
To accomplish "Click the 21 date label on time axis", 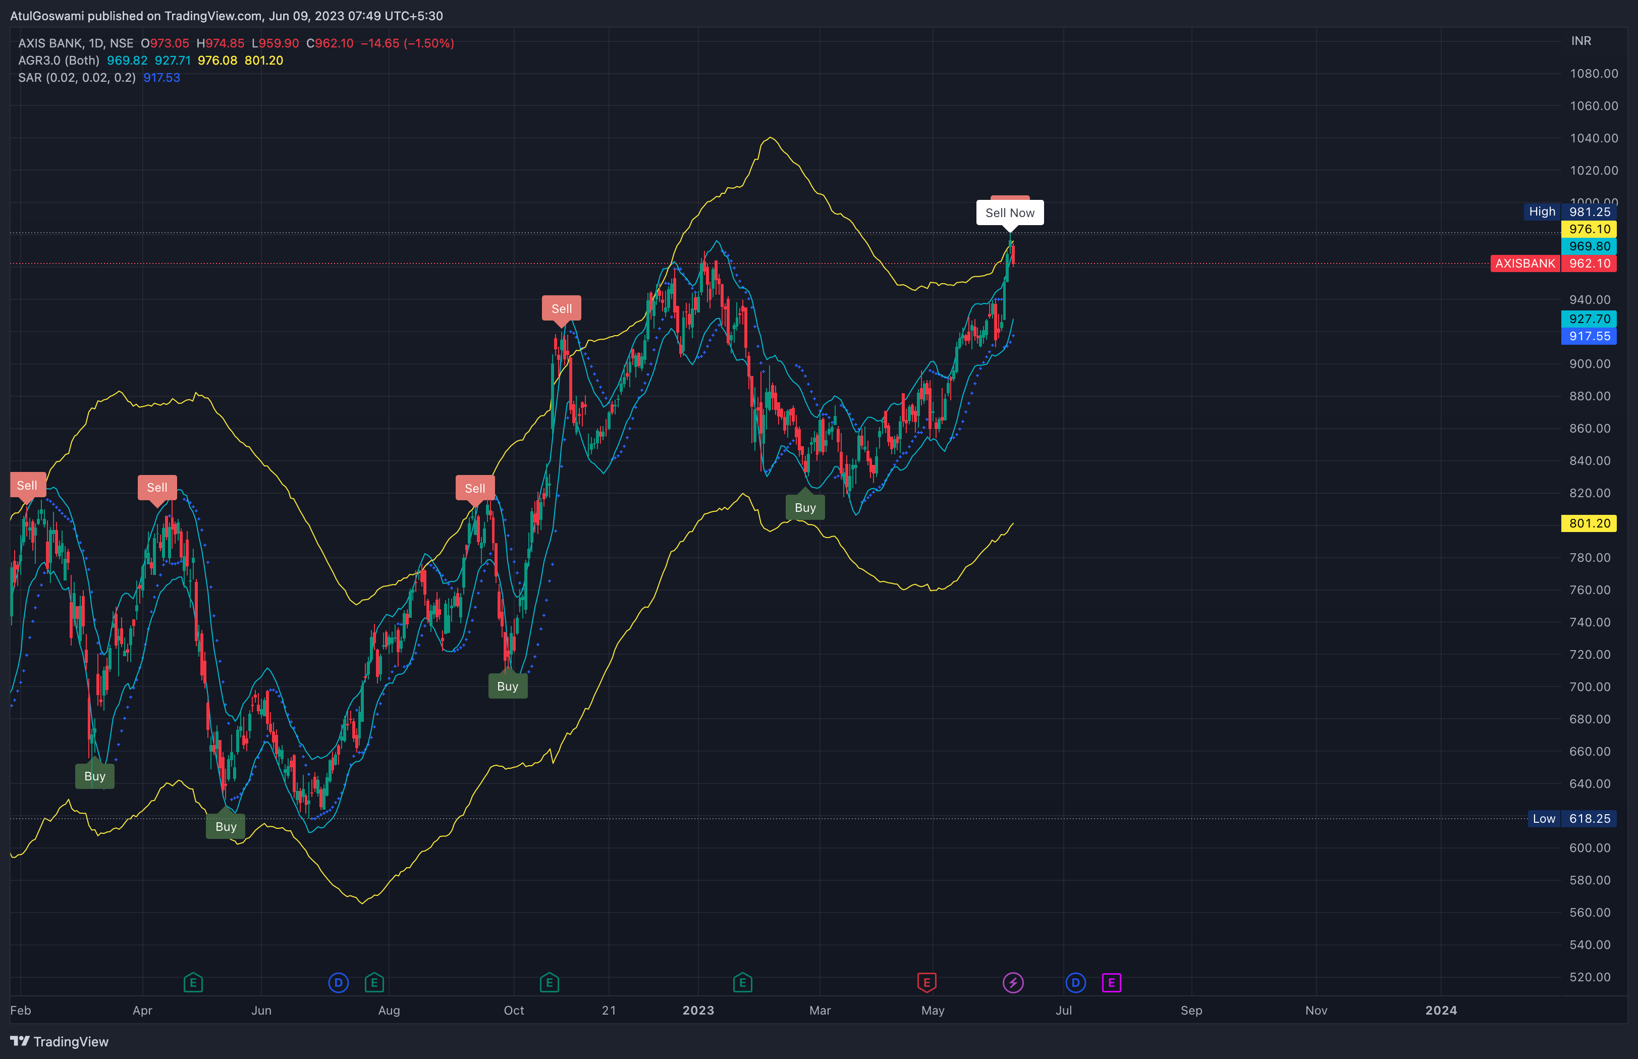I will pos(609,1010).
